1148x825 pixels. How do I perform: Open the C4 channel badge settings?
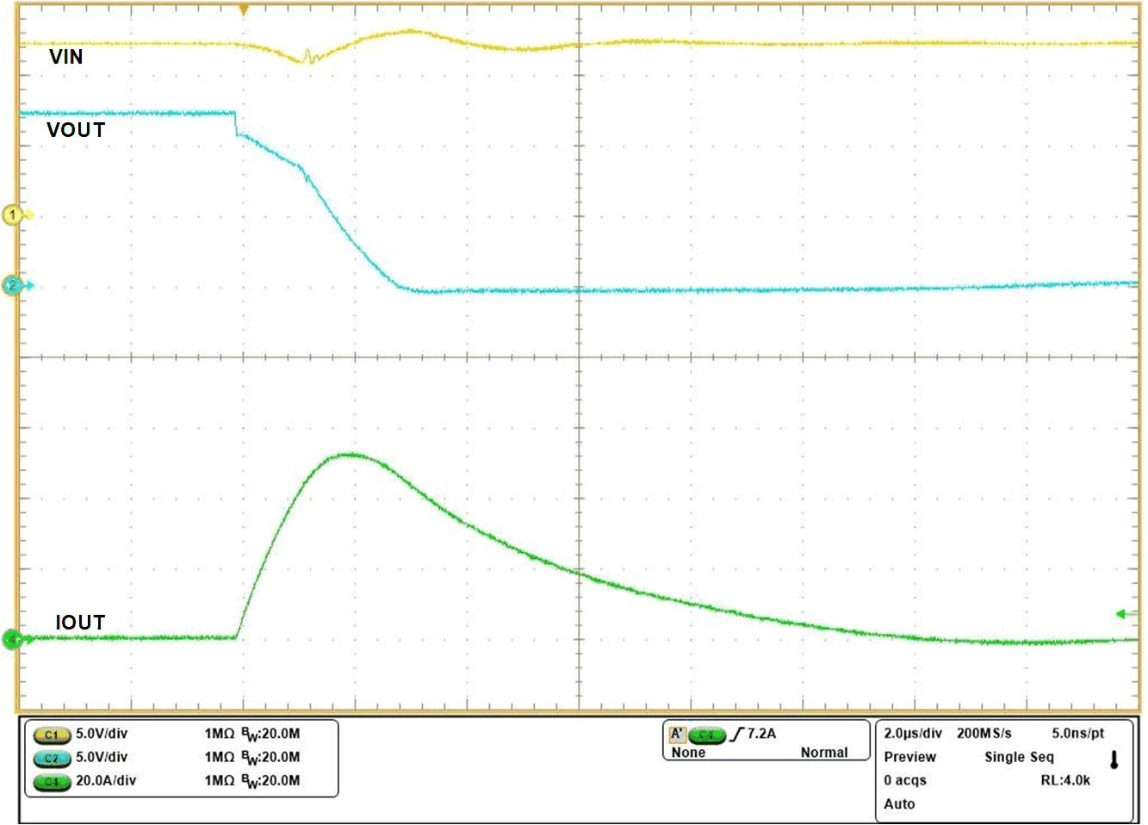point(52,782)
